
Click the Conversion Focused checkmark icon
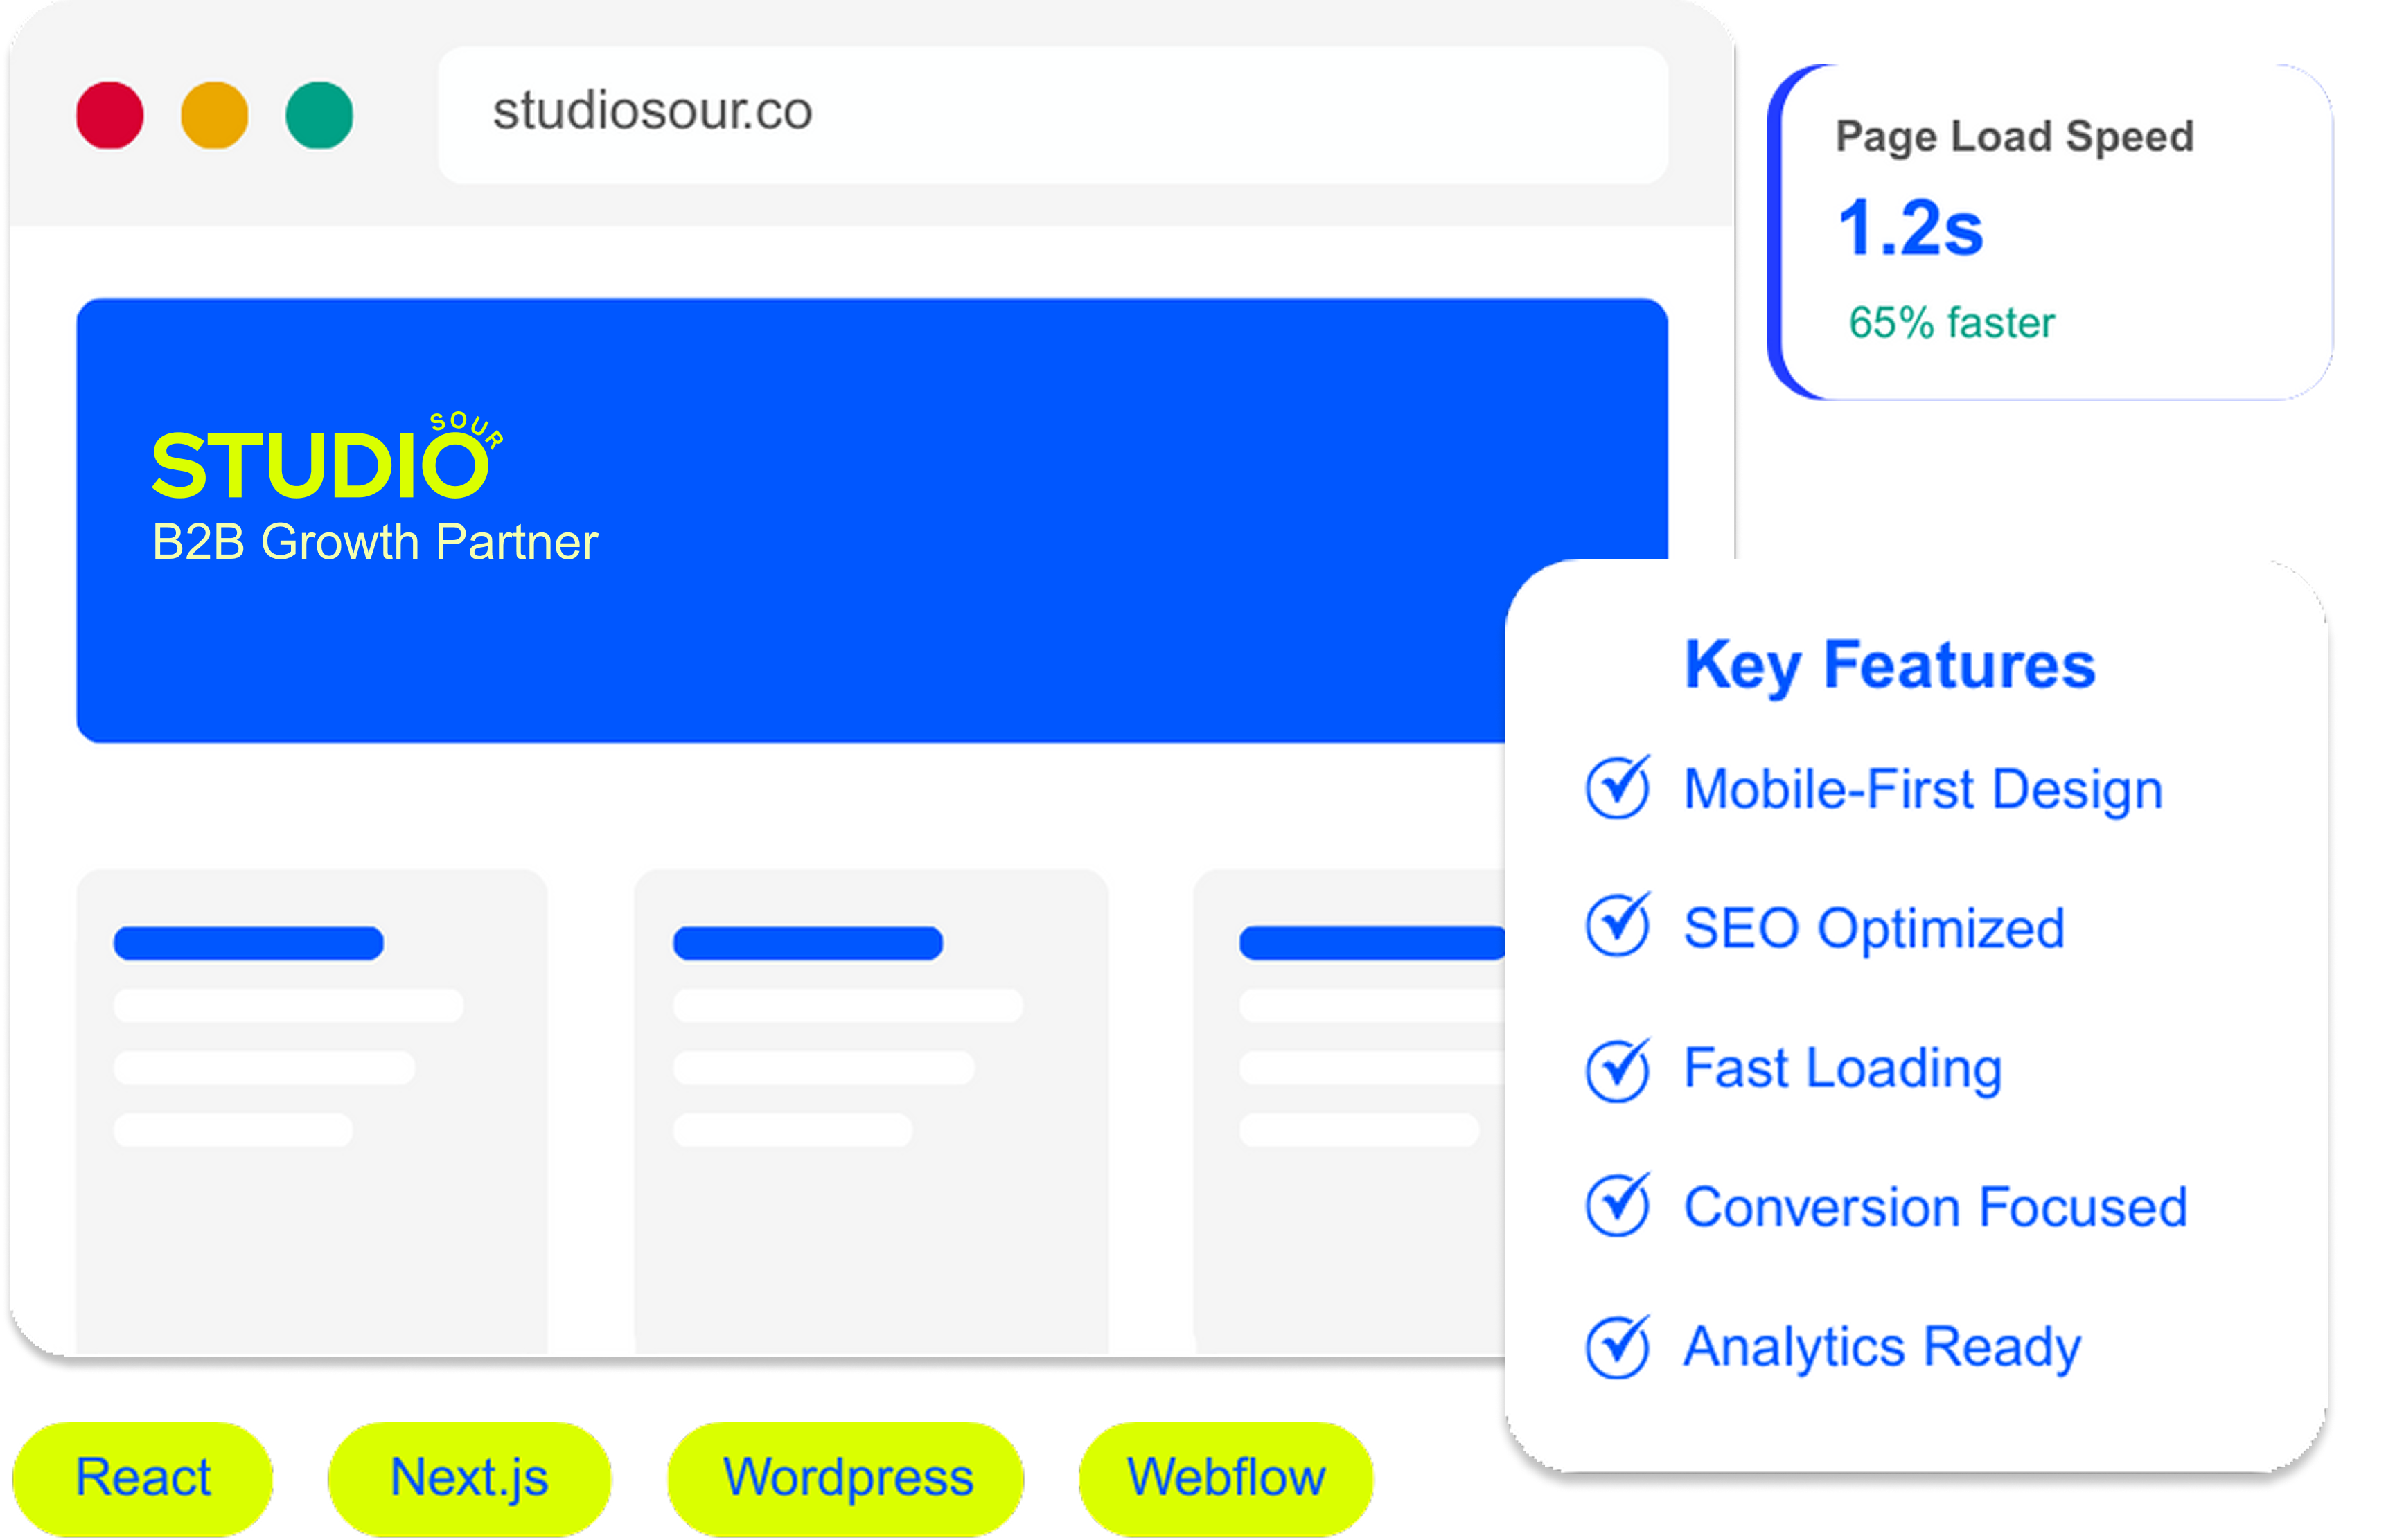click(1618, 1206)
